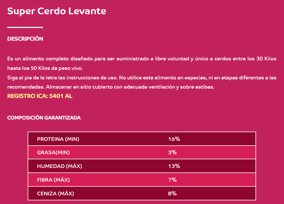Click the paragraph starting 'Es un alimento completo'

[142, 63]
